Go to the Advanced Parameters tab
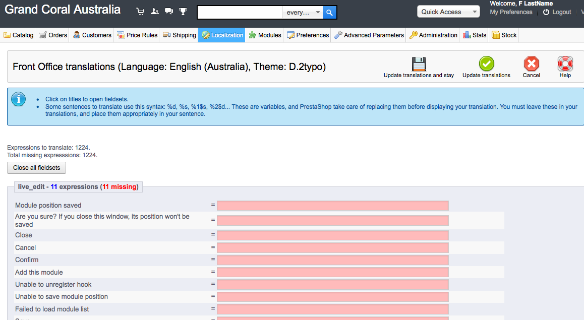584x320 pixels. click(369, 35)
